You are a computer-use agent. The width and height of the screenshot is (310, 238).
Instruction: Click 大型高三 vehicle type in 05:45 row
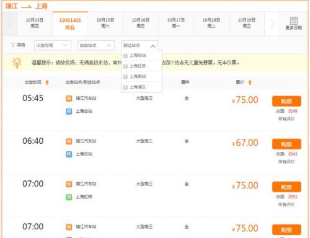tap(144, 99)
